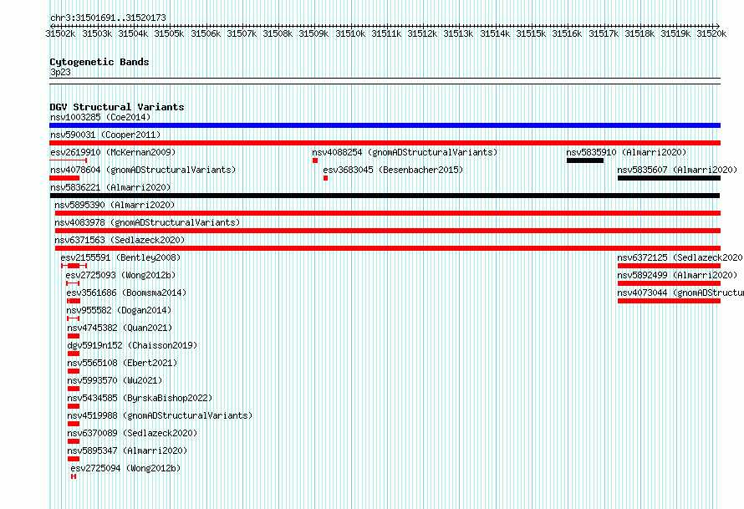Click esv2725094 (Wong2012b) label
This screenshot has width=744, height=509.
pos(125,468)
